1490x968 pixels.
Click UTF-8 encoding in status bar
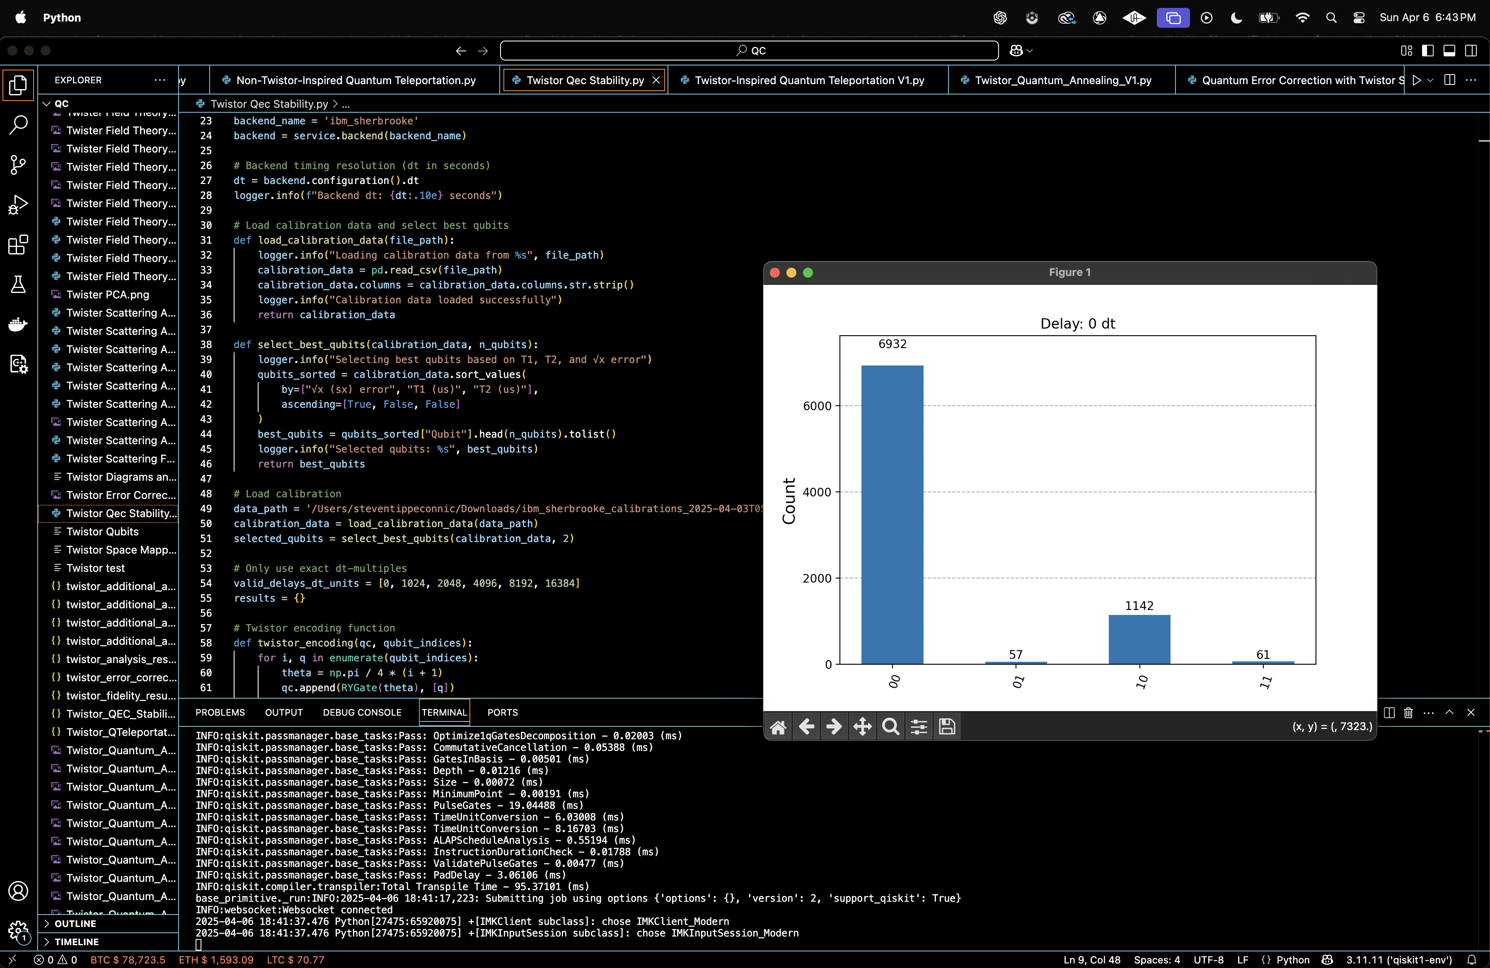click(1208, 960)
